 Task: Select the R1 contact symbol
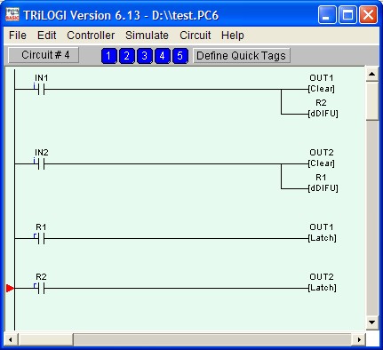(x=41, y=238)
